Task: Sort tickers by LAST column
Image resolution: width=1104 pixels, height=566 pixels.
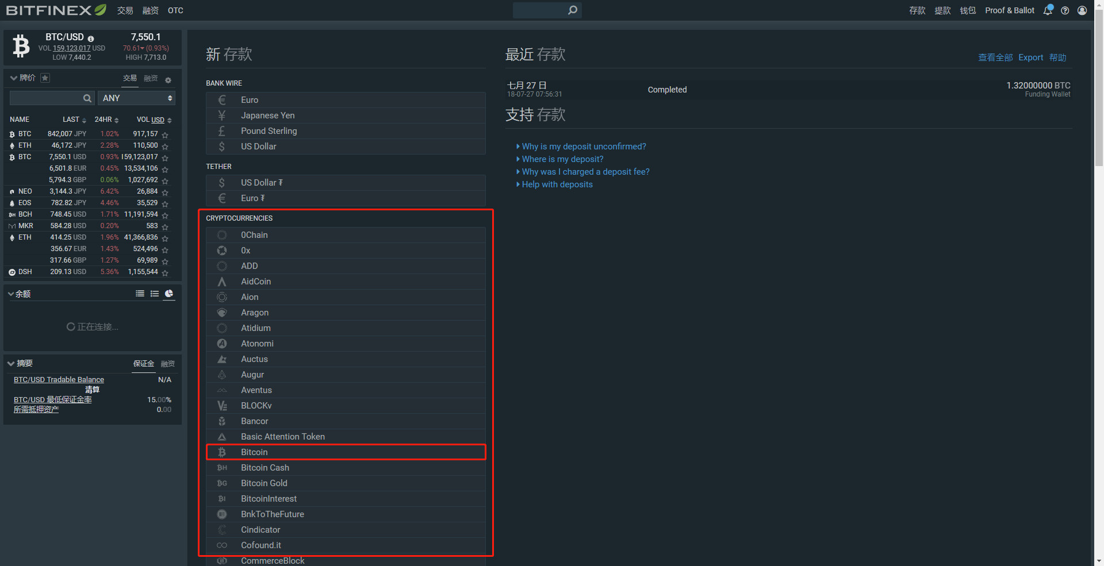Action: [74, 120]
